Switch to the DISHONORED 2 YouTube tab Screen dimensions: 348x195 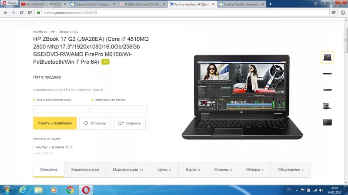pyautogui.click(x=43, y=4)
